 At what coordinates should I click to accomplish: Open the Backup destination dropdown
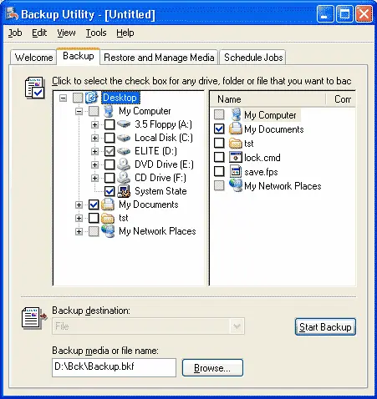237,326
